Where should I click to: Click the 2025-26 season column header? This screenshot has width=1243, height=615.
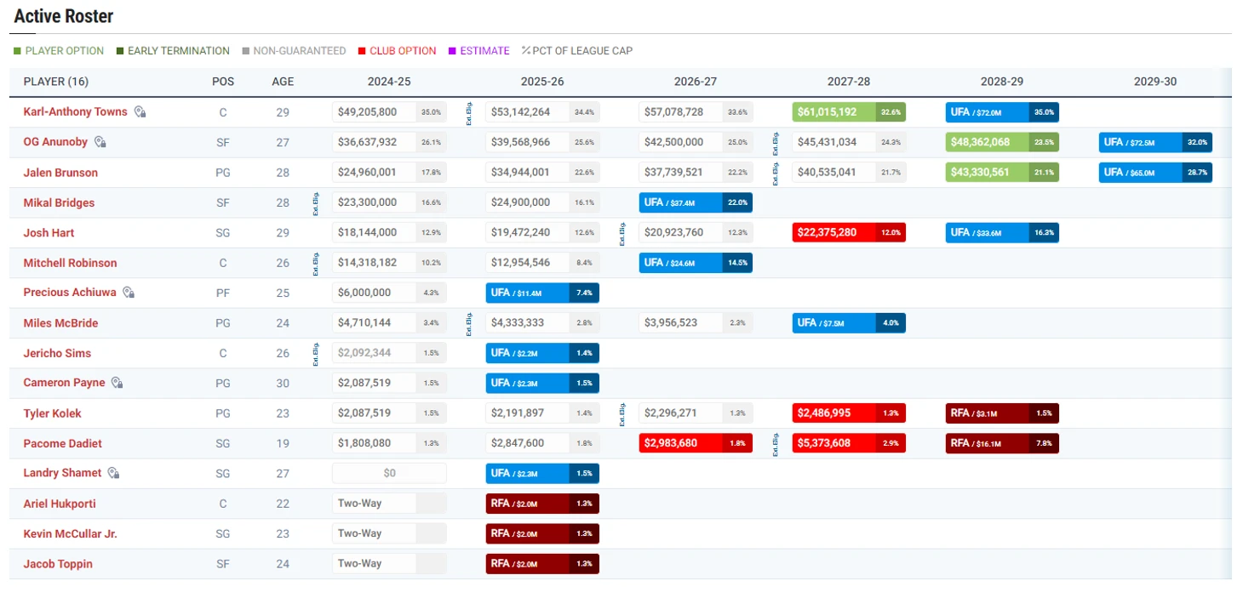[542, 82]
